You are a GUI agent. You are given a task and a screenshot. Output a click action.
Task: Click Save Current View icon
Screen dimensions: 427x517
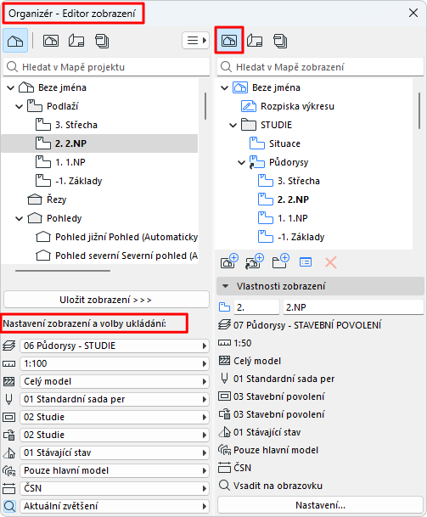click(229, 261)
